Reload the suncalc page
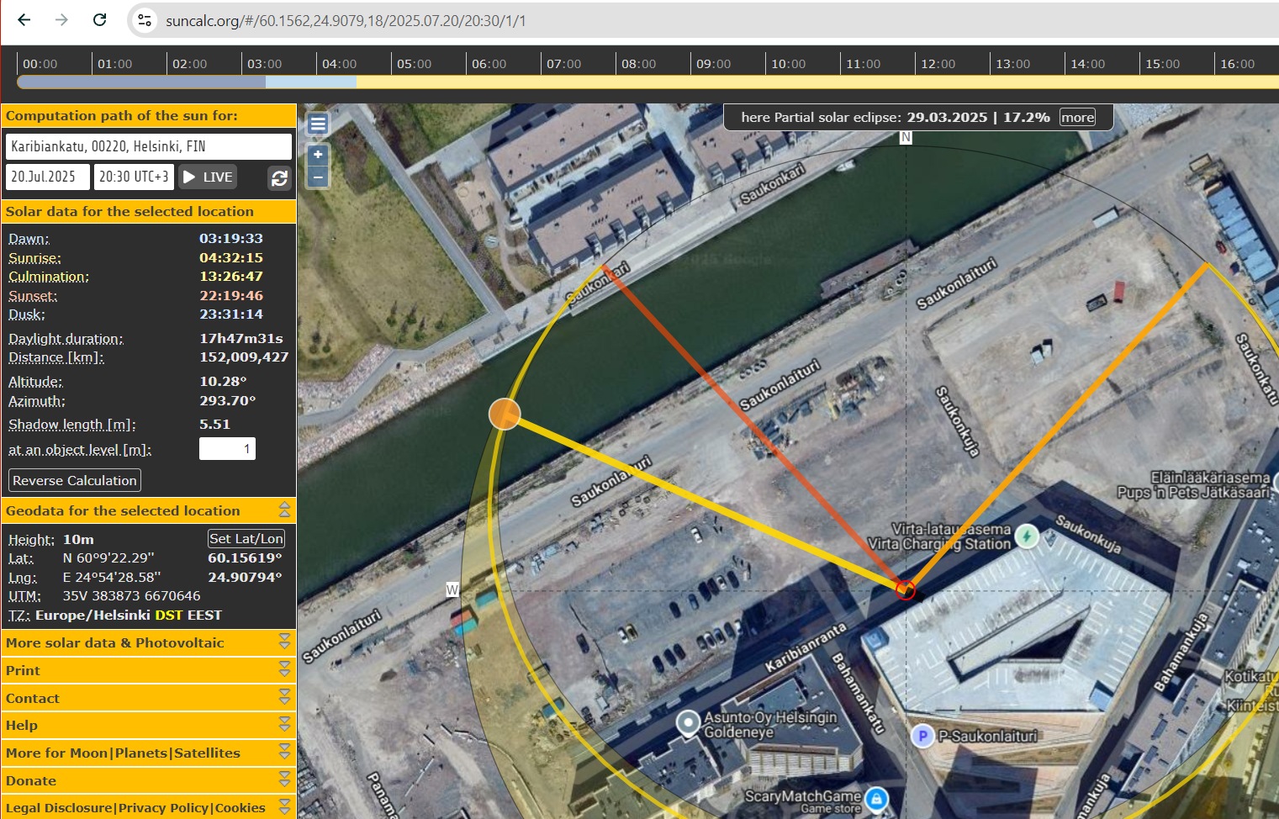Image resolution: width=1279 pixels, height=819 pixels. pyautogui.click(x=99, y=20)
